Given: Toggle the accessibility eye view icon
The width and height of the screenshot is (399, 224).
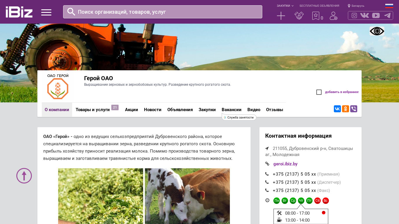Looking at the screenshot, I should [x=377, y=31].
